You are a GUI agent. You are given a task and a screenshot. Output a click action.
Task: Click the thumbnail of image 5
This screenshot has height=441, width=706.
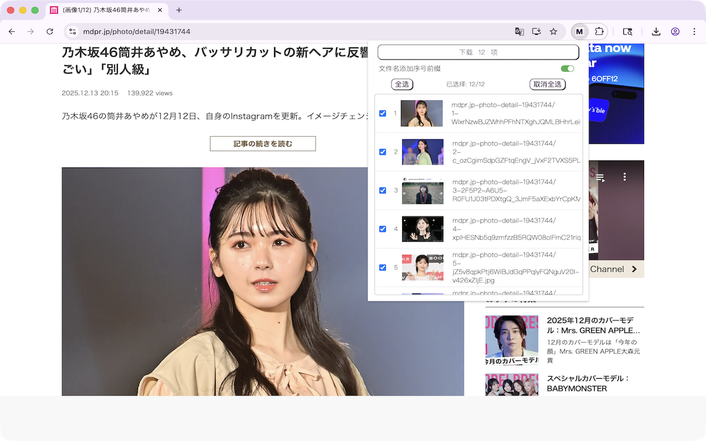tap(422, 267)
